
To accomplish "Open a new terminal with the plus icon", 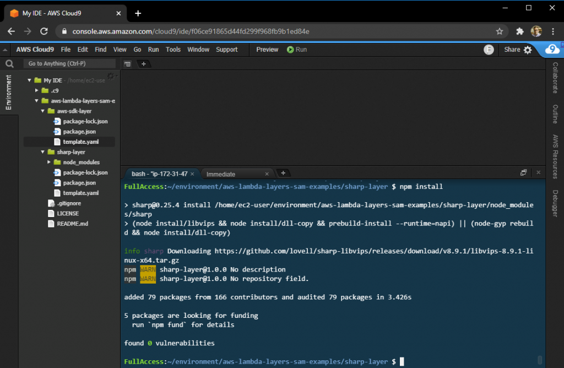I will click(283, 172).
